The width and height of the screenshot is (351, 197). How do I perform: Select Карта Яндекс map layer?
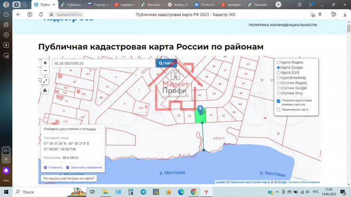pos(290,62)
